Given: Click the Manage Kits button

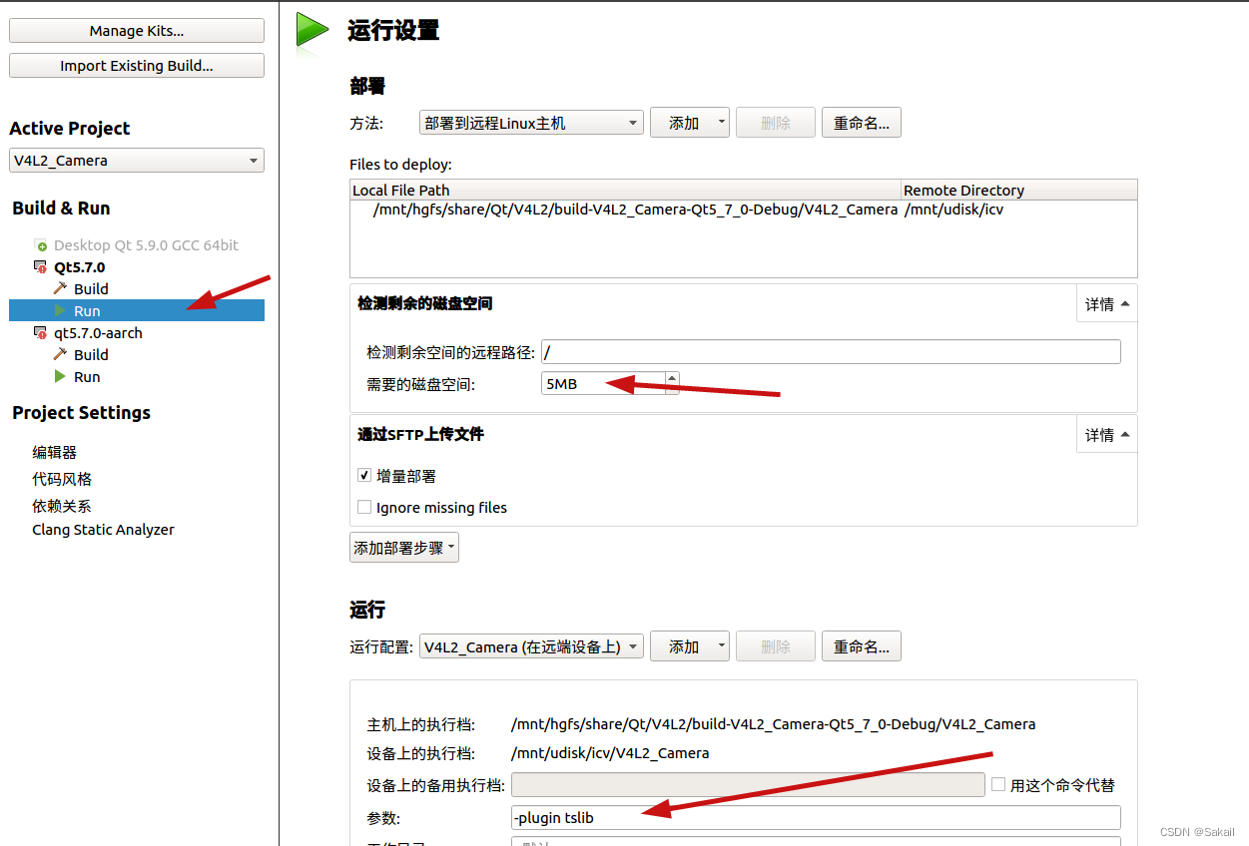Looking at the screenshot, I should 136,30.
